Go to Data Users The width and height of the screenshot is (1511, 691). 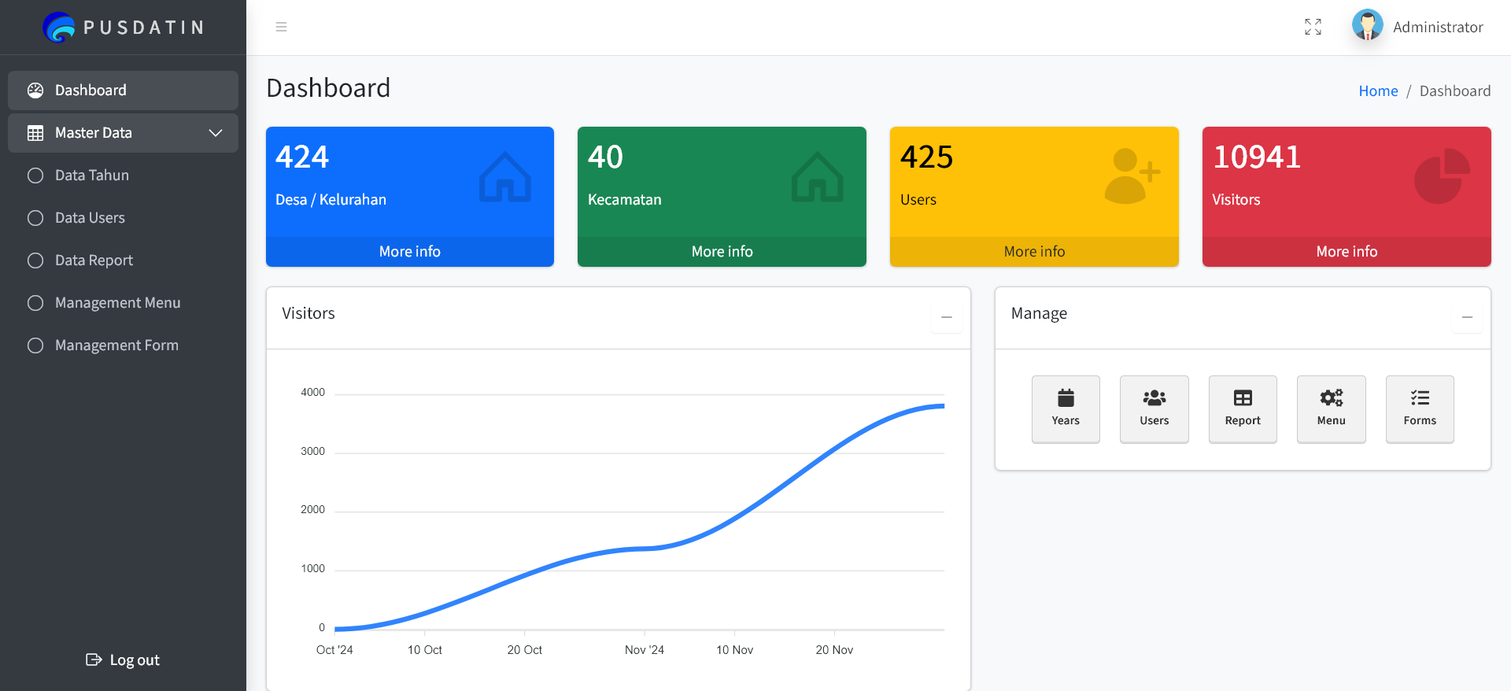pyautogui.click(x=123, y=218)
